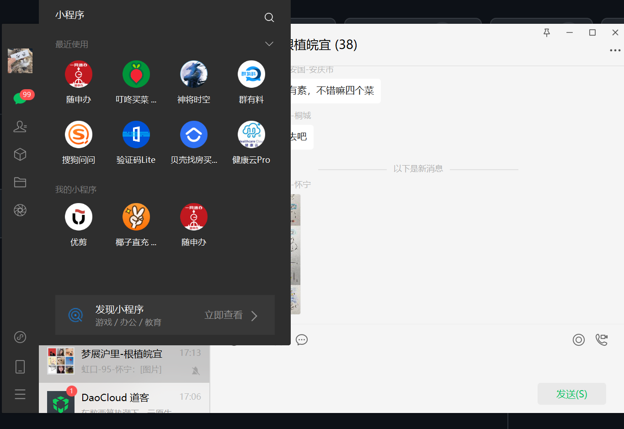
Task: Pin the chat window on top
Action: coord(547,32)
